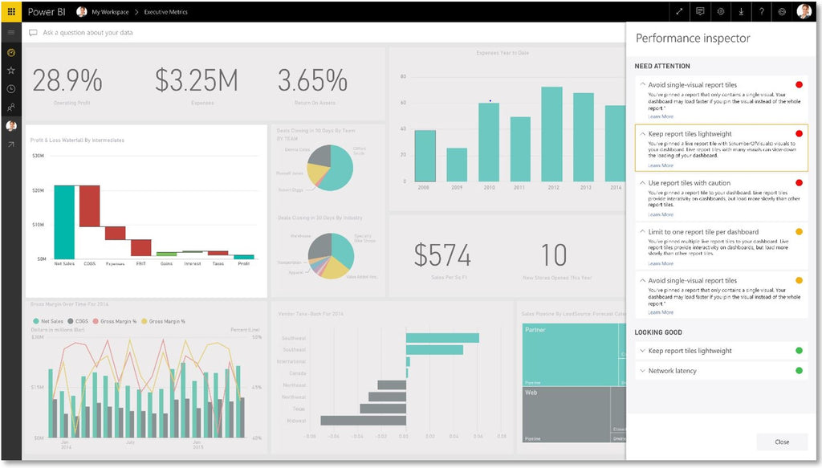822x468 pixels.
Task: Click the download arrow icon in header
Action: point(741,11)
